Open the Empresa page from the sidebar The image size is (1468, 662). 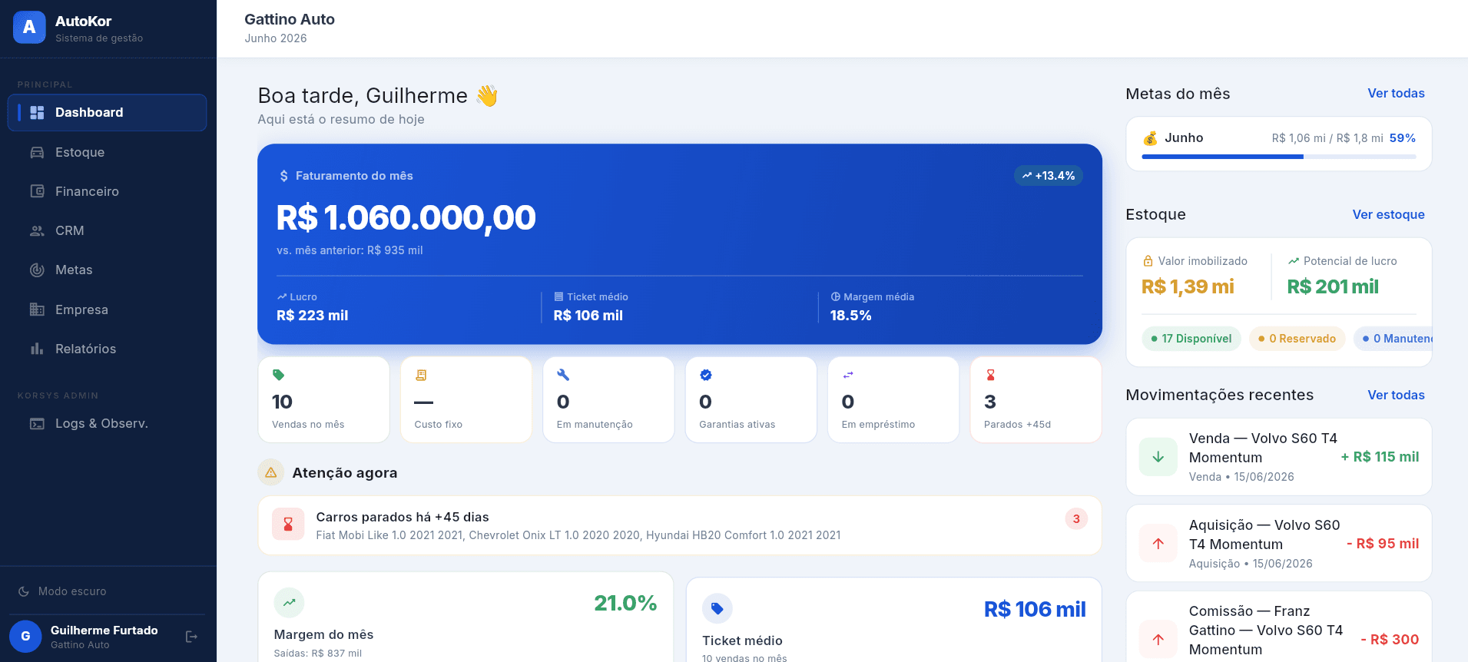(107, 309)
